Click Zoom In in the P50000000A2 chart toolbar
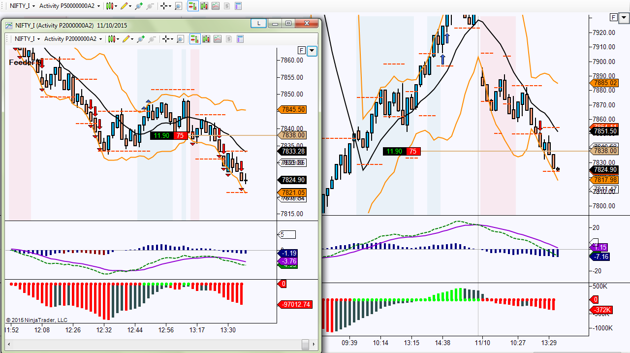 coord(139,6)
